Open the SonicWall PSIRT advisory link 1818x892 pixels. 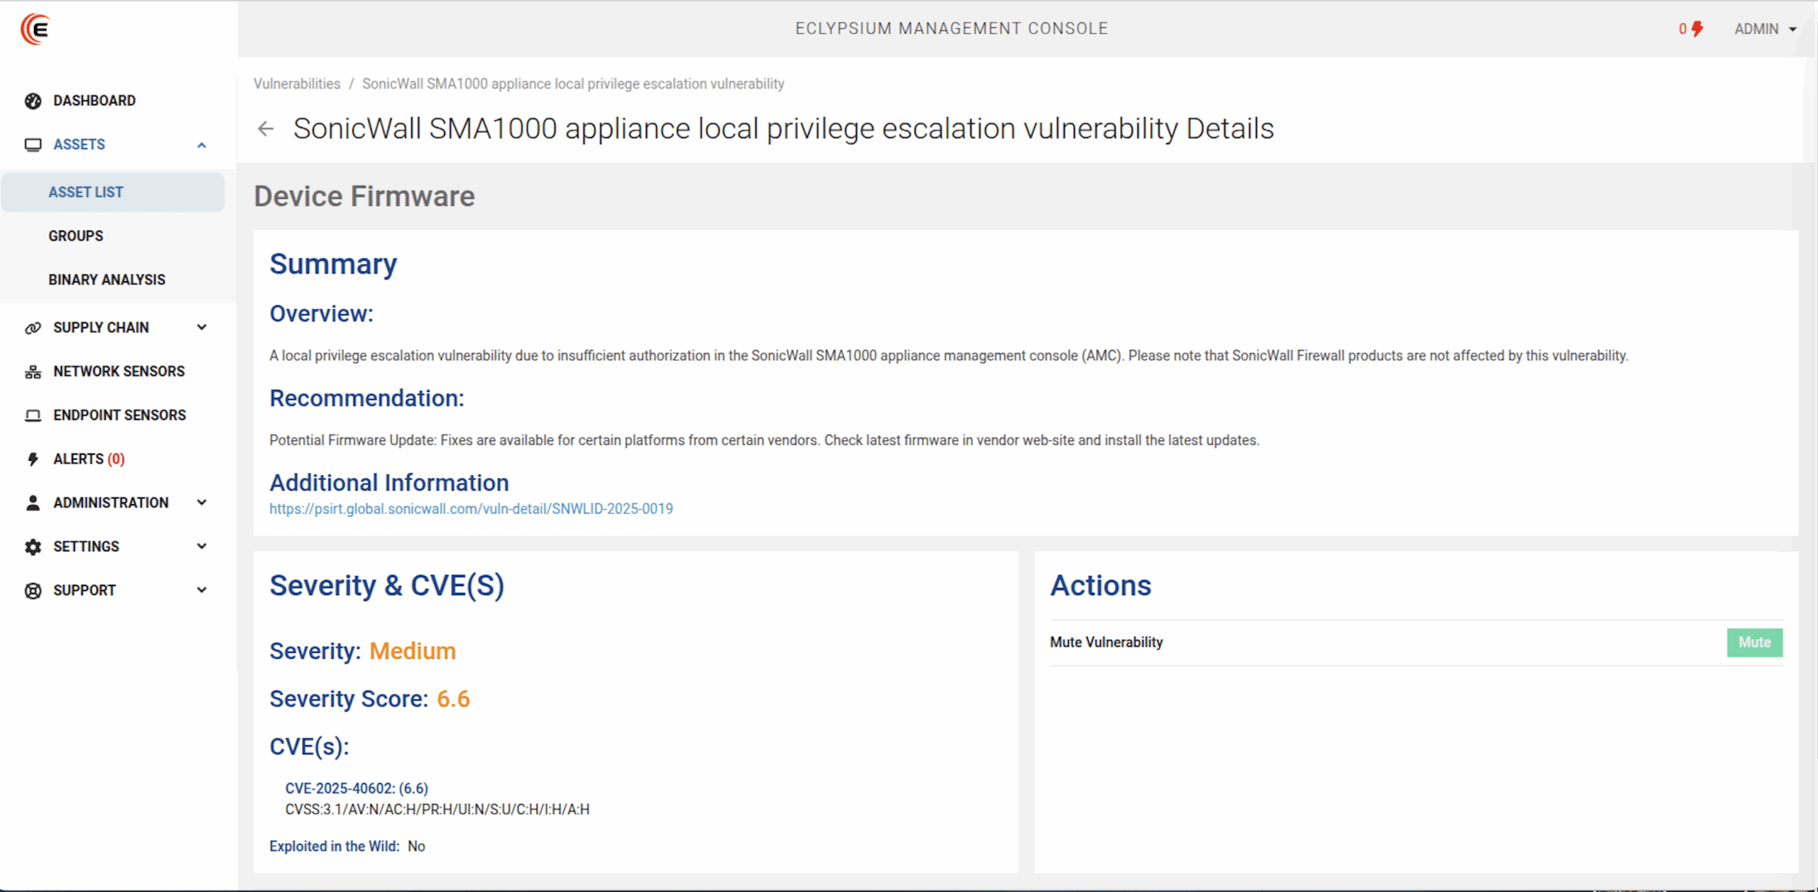click(471, 509)
